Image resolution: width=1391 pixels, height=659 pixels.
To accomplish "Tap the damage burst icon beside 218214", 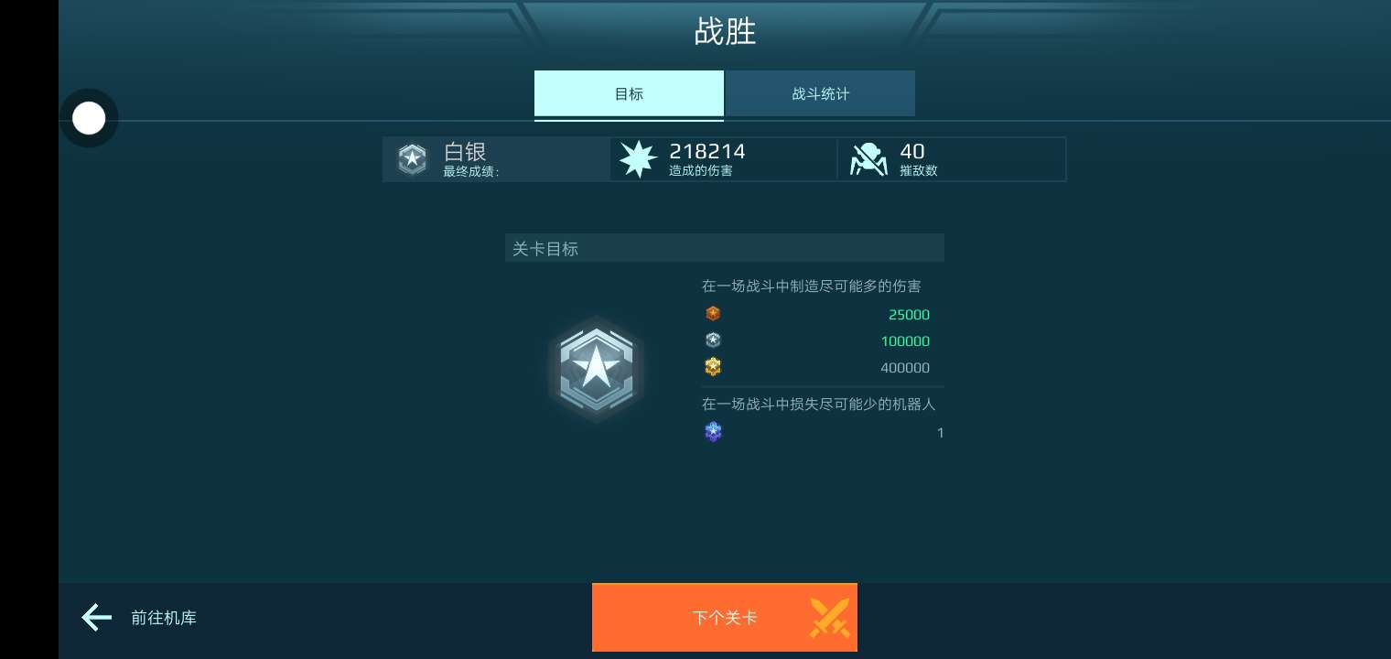I will point(638,159).
